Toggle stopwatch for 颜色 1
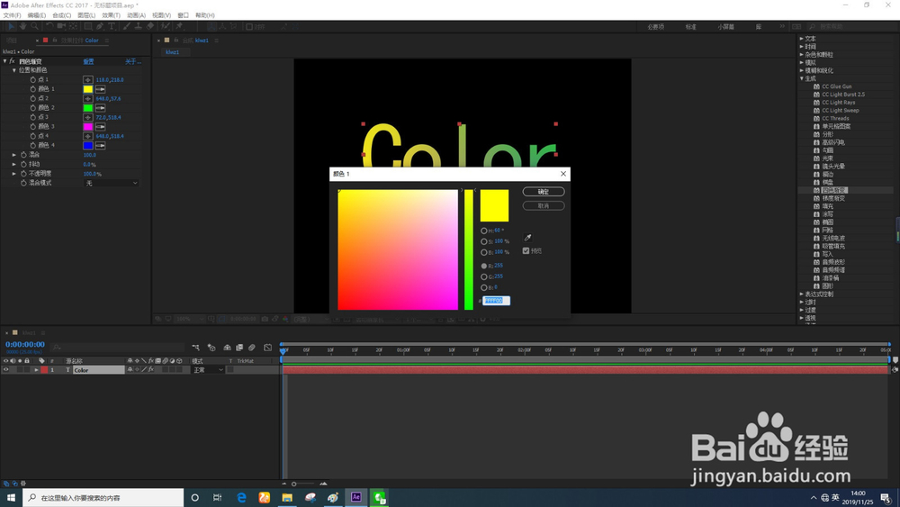Image resolution: width=900 pixels, height=507 pixels. coord(32,89)
